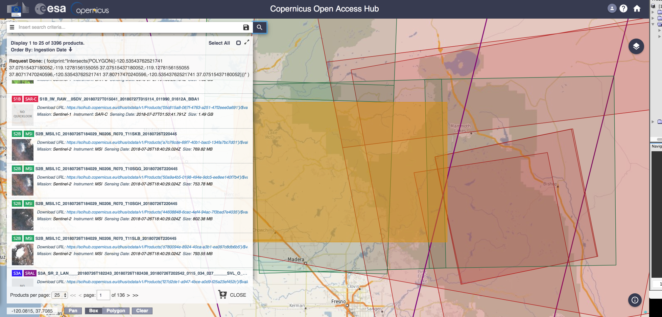Select the S2B_MSIL1C T11SKB product title

(x=106, y=134)
